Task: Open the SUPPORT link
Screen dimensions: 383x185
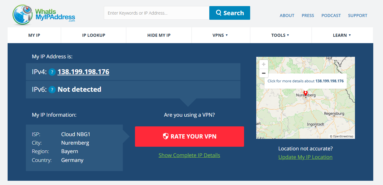Action: (x=358, y=15)
